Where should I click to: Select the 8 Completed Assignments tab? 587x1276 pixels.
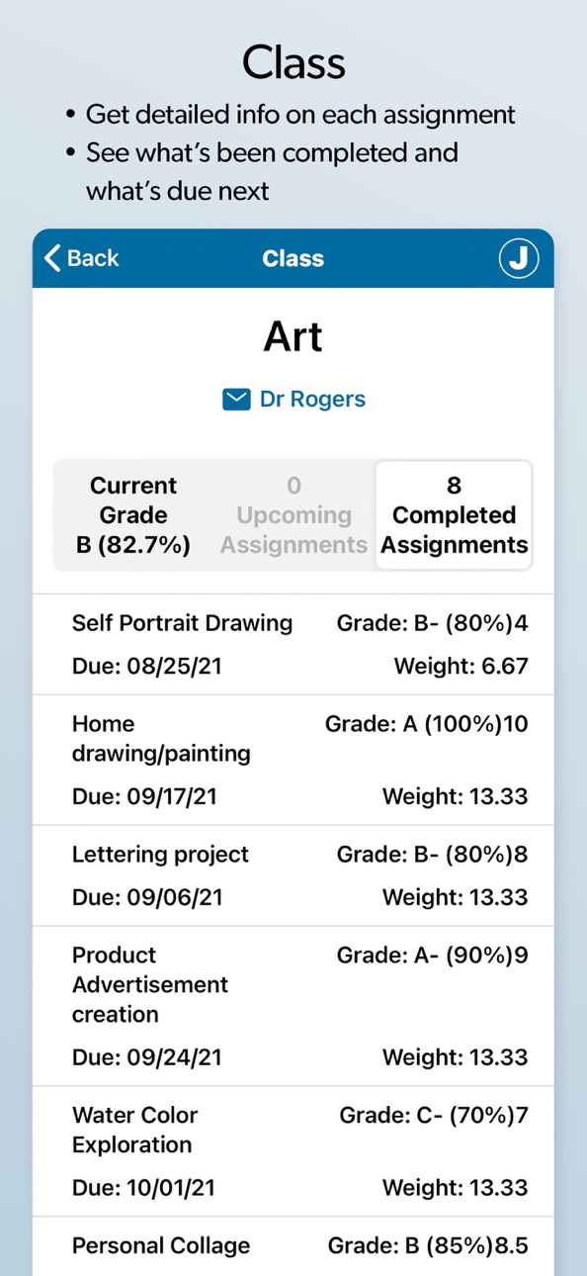tap(455, 515)
